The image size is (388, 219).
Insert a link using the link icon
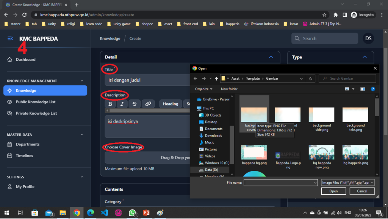[148, 104]
